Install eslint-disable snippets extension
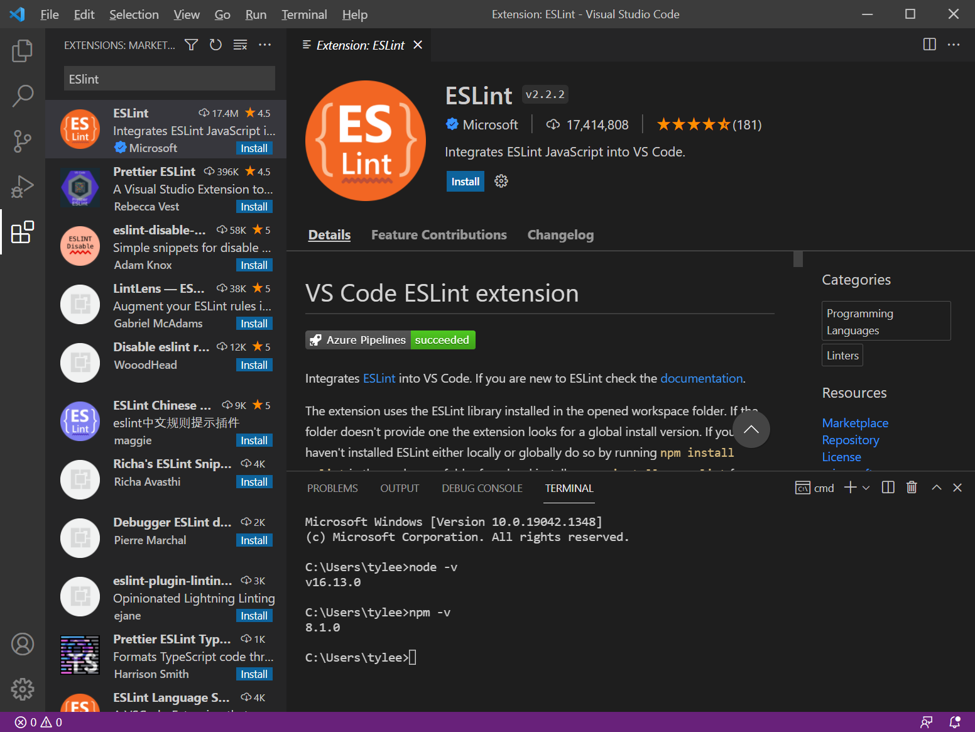The width and height of the screenshot is (975, 732). [x=254, y=265]
